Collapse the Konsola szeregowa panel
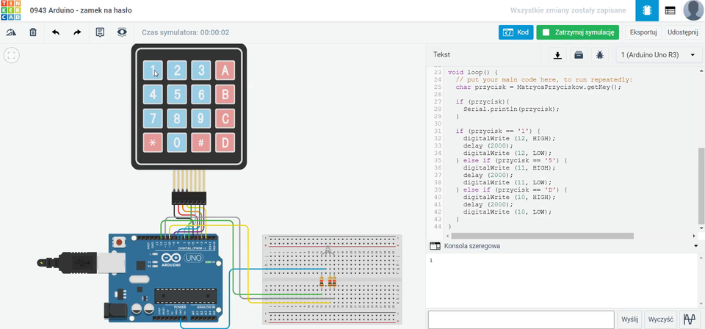 pyautogui.click(x=695, y=246)
